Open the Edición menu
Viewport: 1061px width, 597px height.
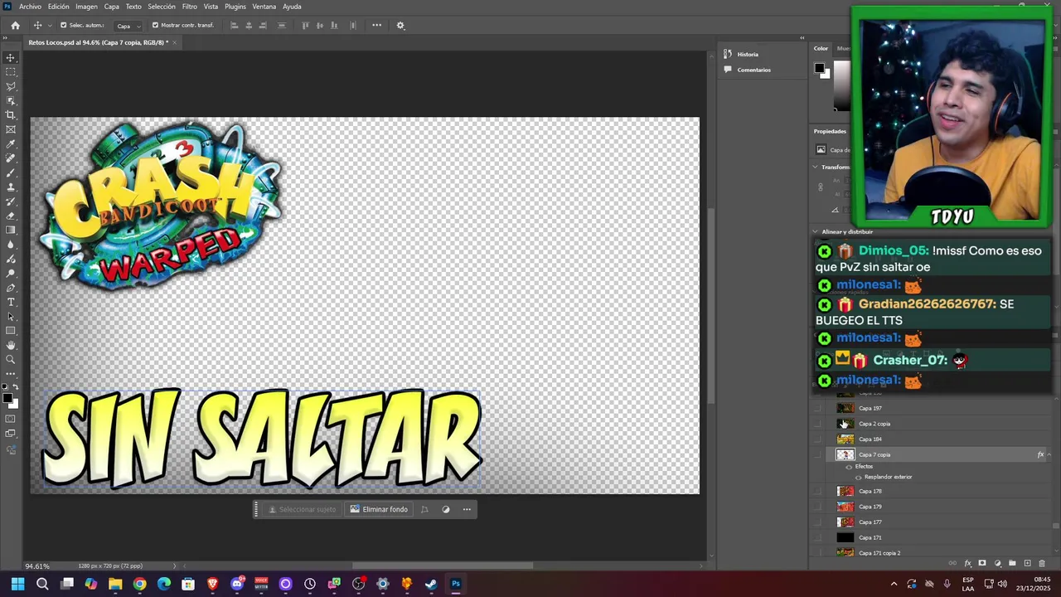[x=59, y=7]
